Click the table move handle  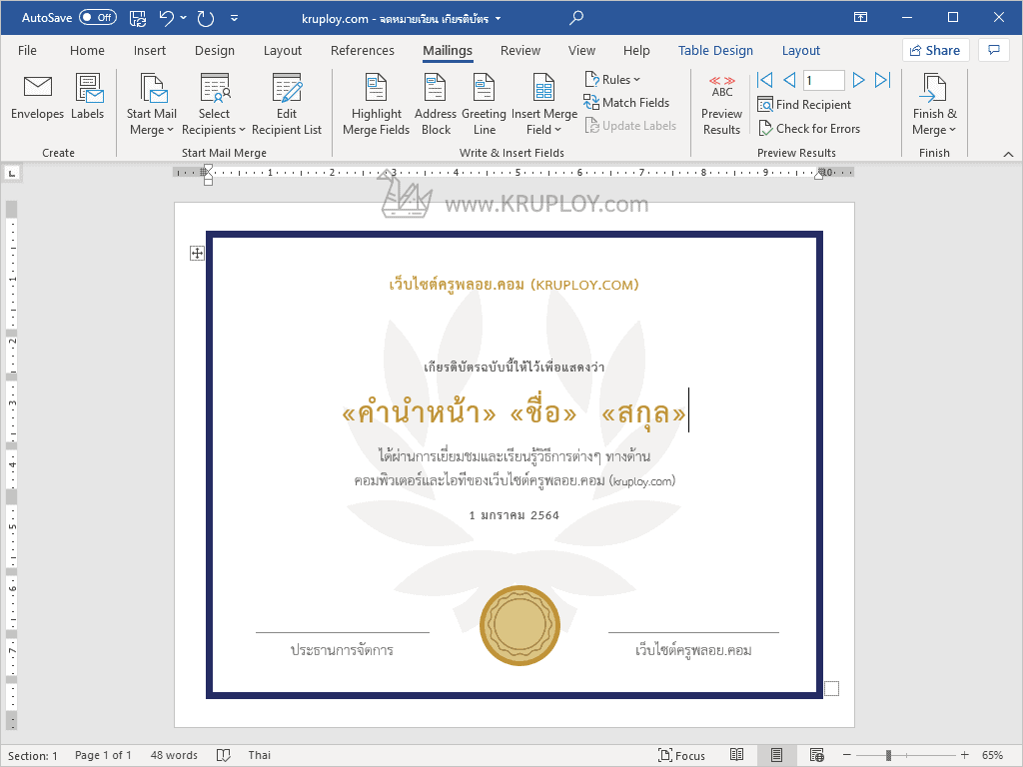(x=197, y=253)
